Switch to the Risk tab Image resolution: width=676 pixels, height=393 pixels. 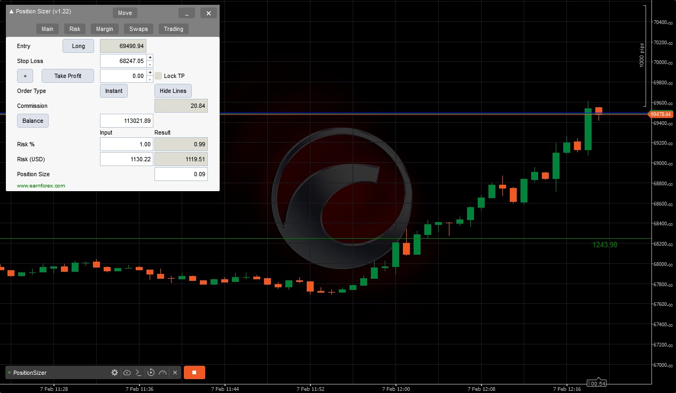tap(75, 29)
